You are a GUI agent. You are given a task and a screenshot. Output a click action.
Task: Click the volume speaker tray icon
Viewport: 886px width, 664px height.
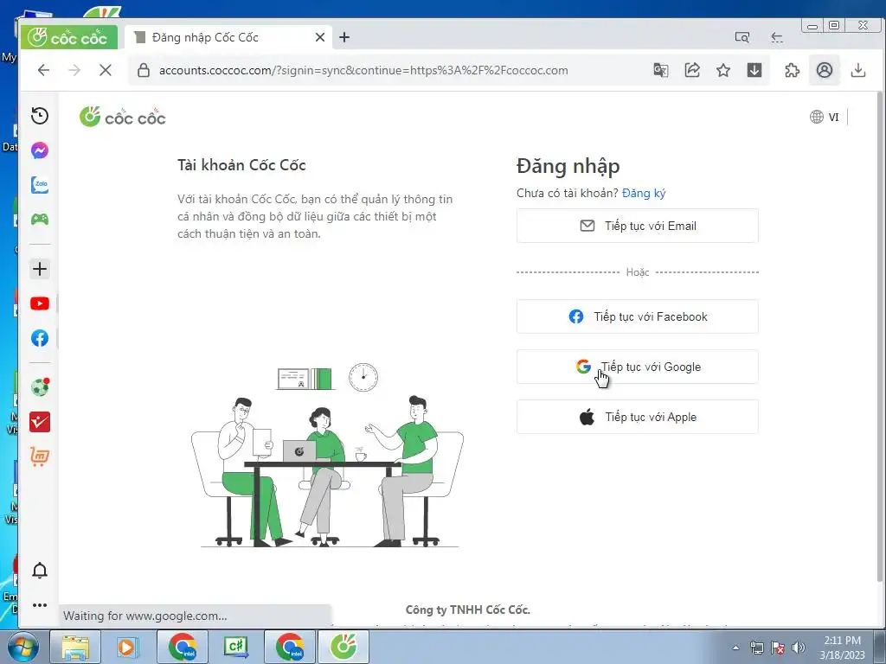coord(798,648)
